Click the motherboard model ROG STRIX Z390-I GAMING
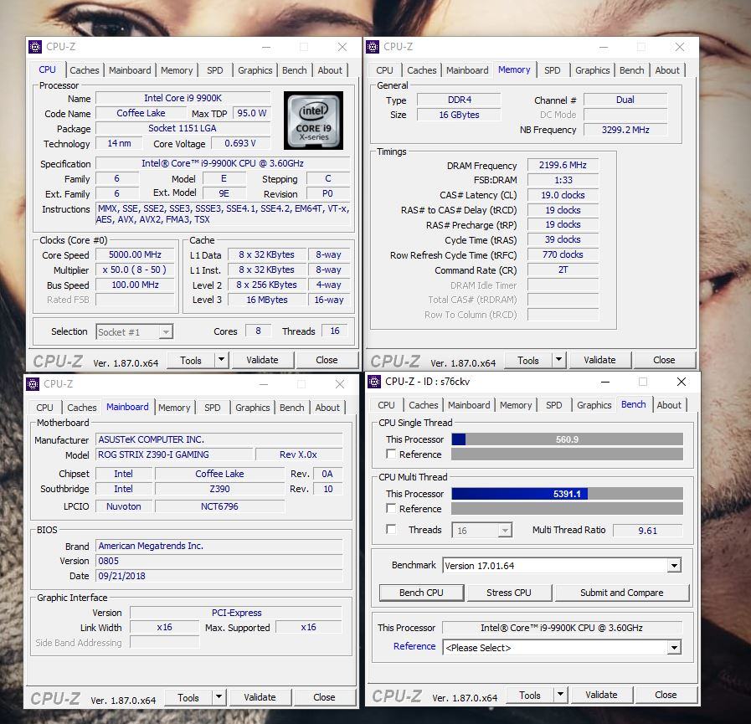Image resolution: width=751 pixels, height=724 pixels. coord(174,454)
